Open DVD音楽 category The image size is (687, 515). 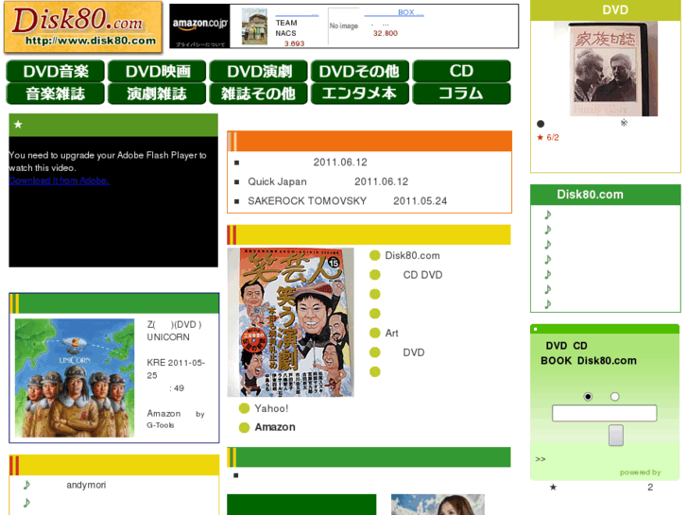pos(56,71)
